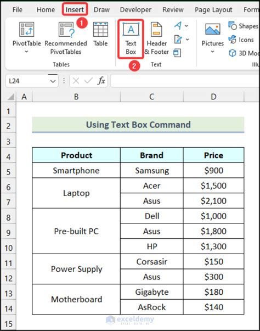The width and height of the screenshot is (260, 331).
Task: Select column B header
Action: [76, 97]
